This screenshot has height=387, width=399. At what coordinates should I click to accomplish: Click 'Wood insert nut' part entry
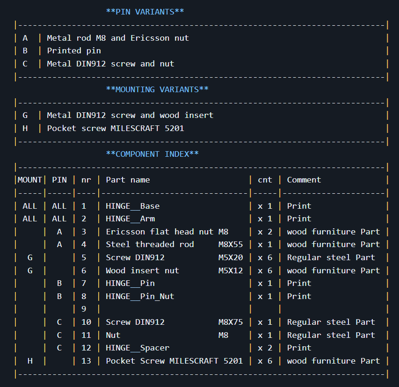(x=142, y=270)
